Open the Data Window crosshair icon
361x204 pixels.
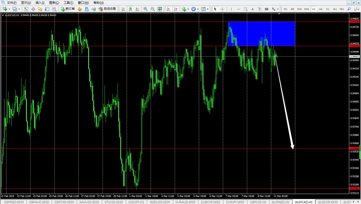click(33, 9)
